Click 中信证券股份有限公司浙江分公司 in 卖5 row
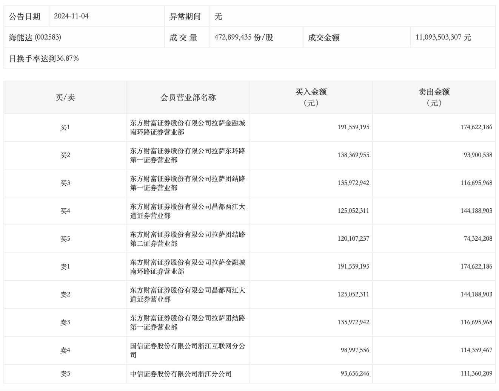 [x=181, y=374]
